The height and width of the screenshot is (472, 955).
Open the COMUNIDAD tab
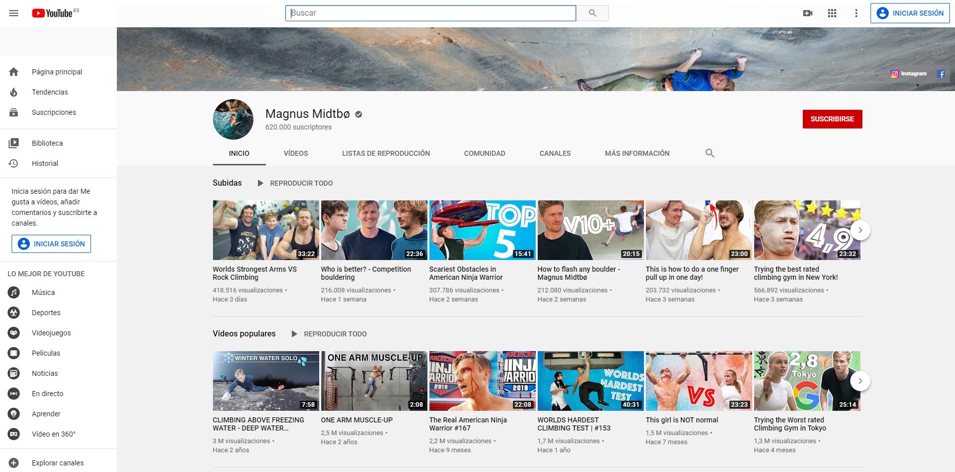485,153
